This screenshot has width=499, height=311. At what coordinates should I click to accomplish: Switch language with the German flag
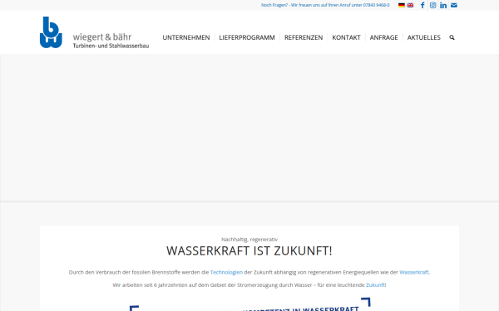402,5
